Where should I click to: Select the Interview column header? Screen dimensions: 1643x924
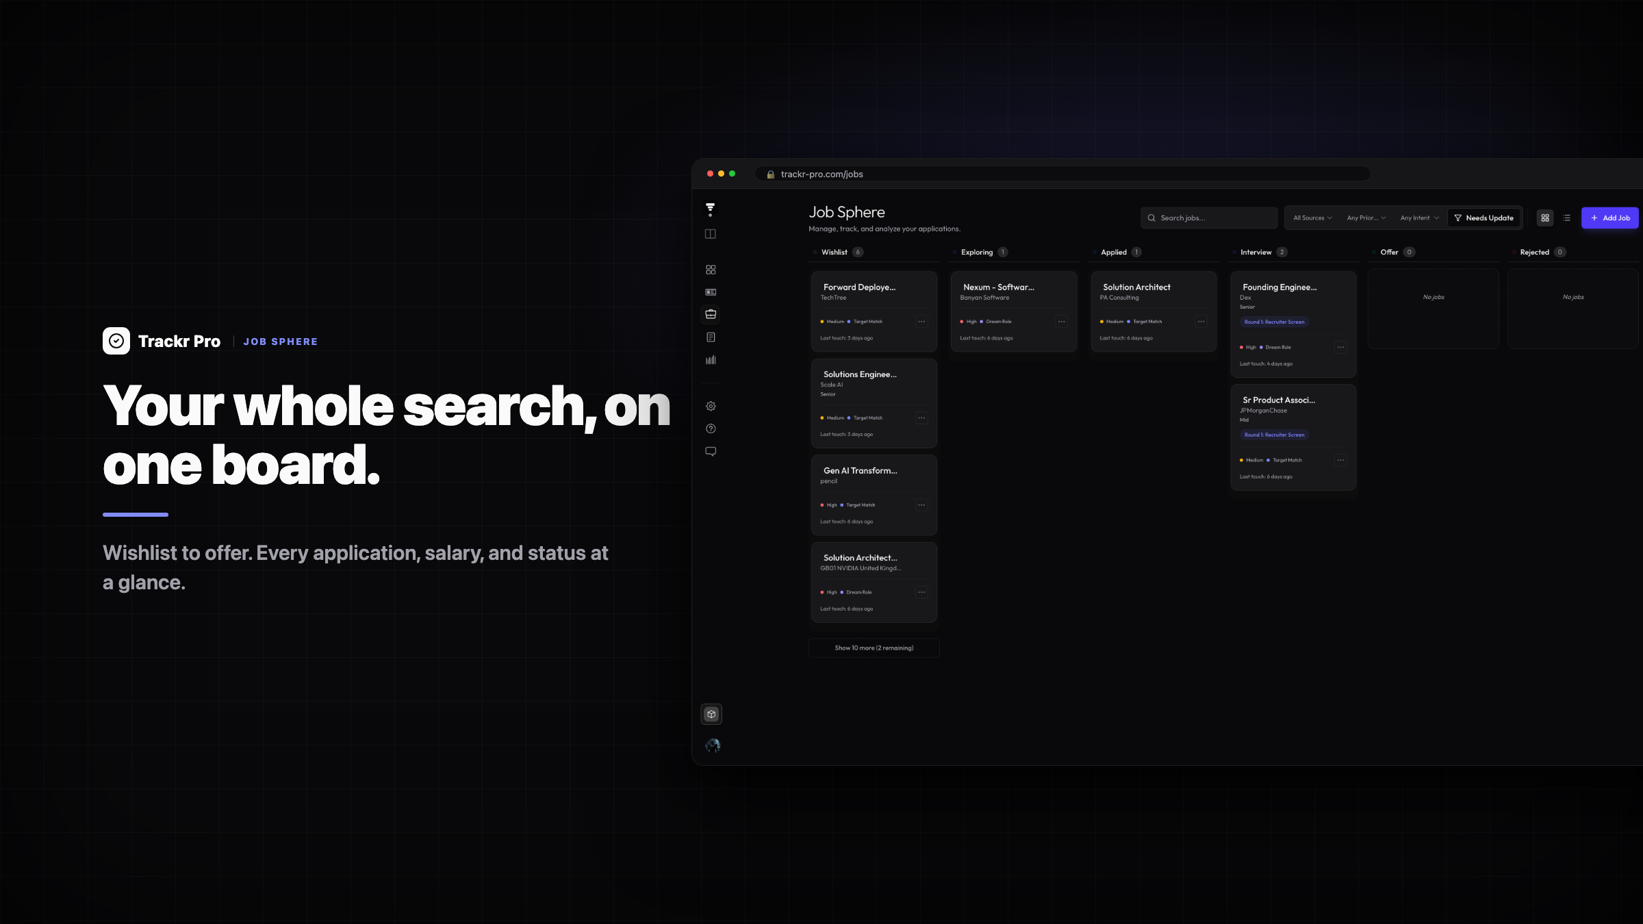point(1256,252)
